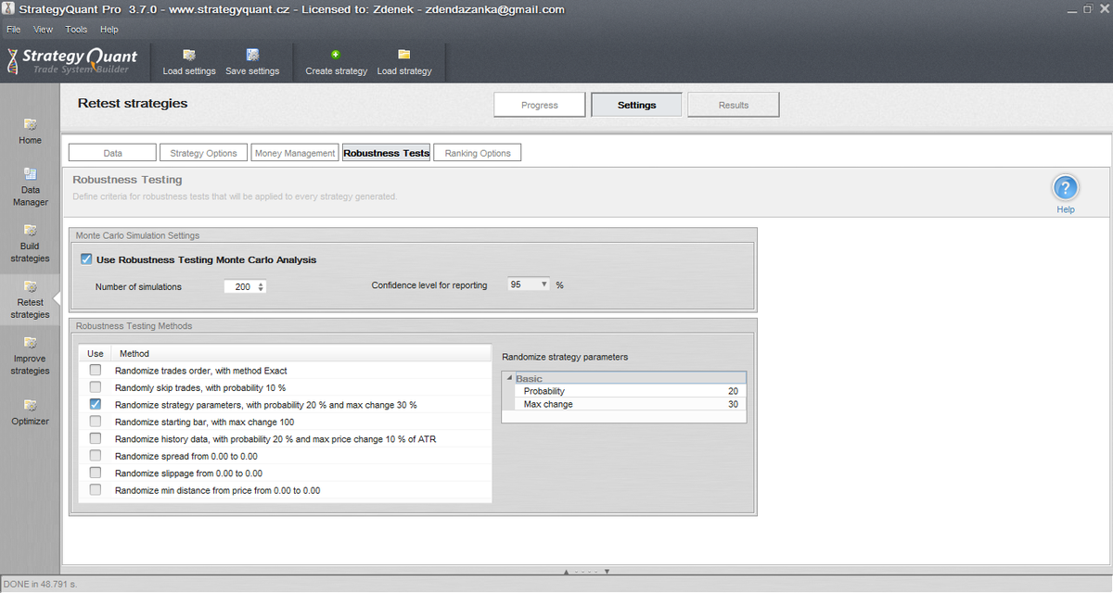Click the Progress button
The width and height of the screenshot is (1113, 593).
point(540,105)
